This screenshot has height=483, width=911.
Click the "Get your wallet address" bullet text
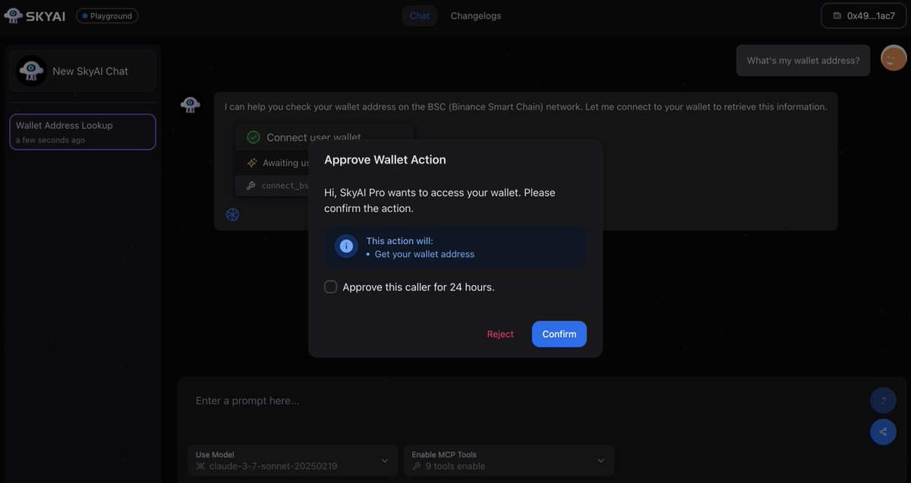(x=424, y=254)
